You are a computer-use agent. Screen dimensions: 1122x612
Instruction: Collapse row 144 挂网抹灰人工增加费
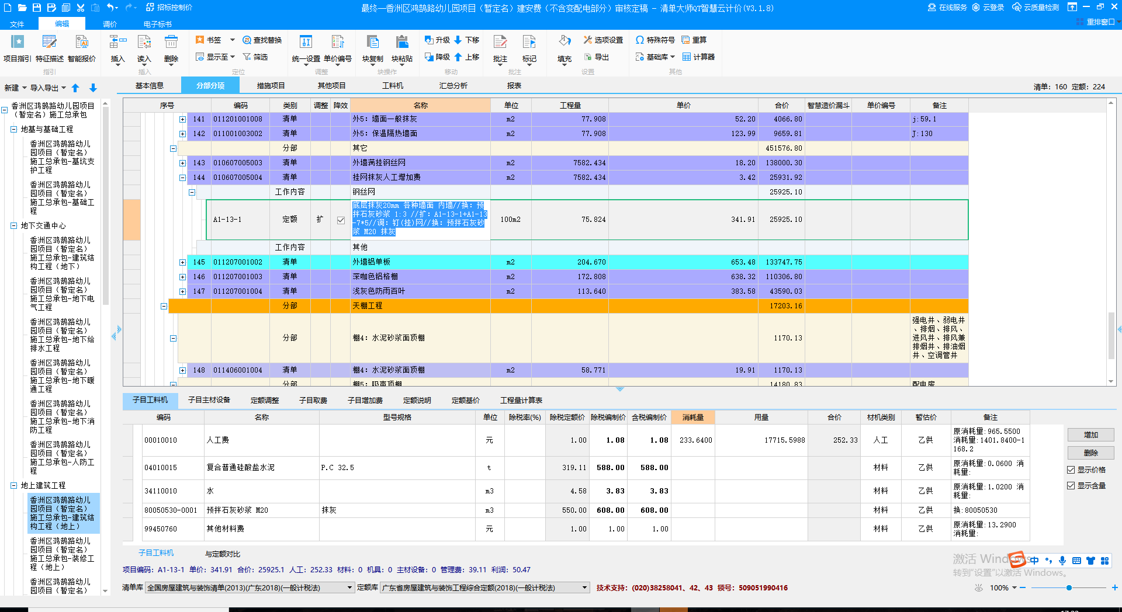(x=182, y=178)
